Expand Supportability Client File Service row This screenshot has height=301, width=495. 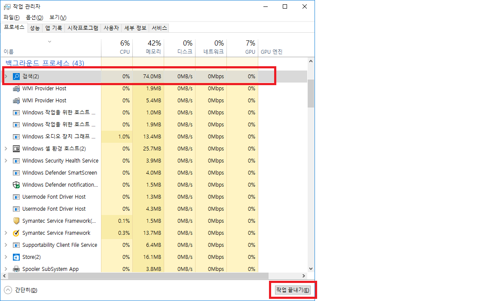pos(6,245)
